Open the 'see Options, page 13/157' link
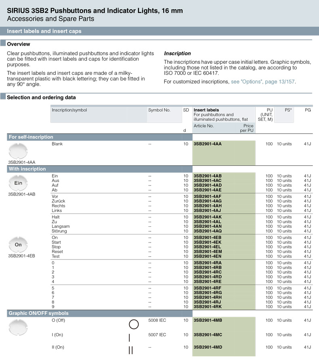The width and height of the screenshot is (319, 363). 262,82
